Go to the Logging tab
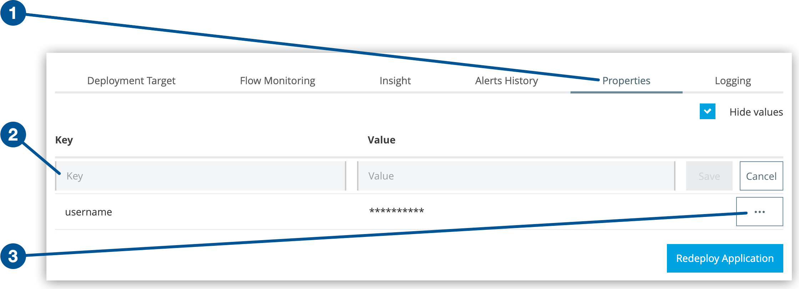The image size is (799, 289). 733,81
